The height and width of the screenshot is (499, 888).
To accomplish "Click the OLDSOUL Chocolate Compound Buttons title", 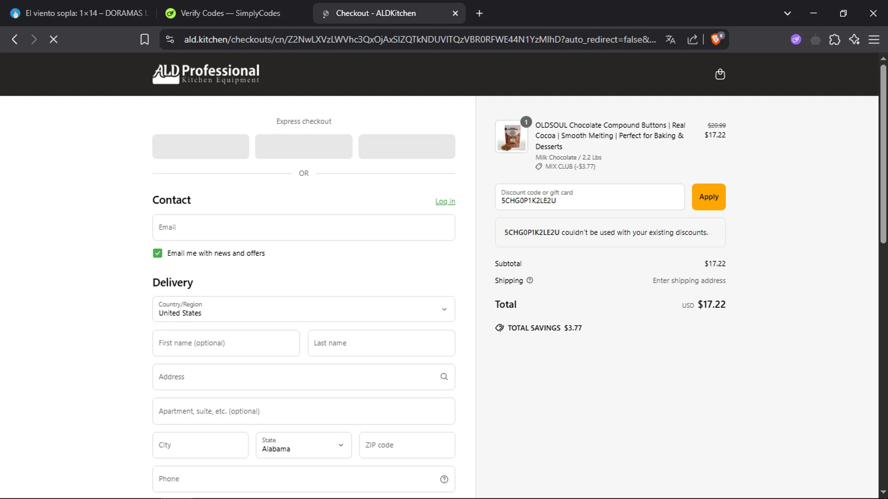I will [x=610, y=136].
